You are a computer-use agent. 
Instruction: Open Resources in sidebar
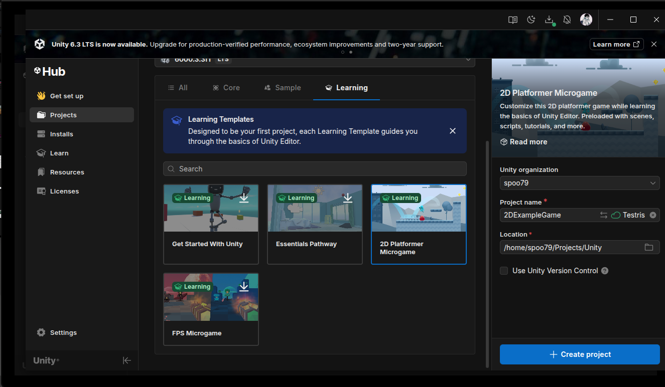82,172
